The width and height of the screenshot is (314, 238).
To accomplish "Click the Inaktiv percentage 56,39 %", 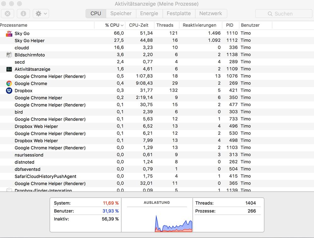I will (x=110, y=219).
